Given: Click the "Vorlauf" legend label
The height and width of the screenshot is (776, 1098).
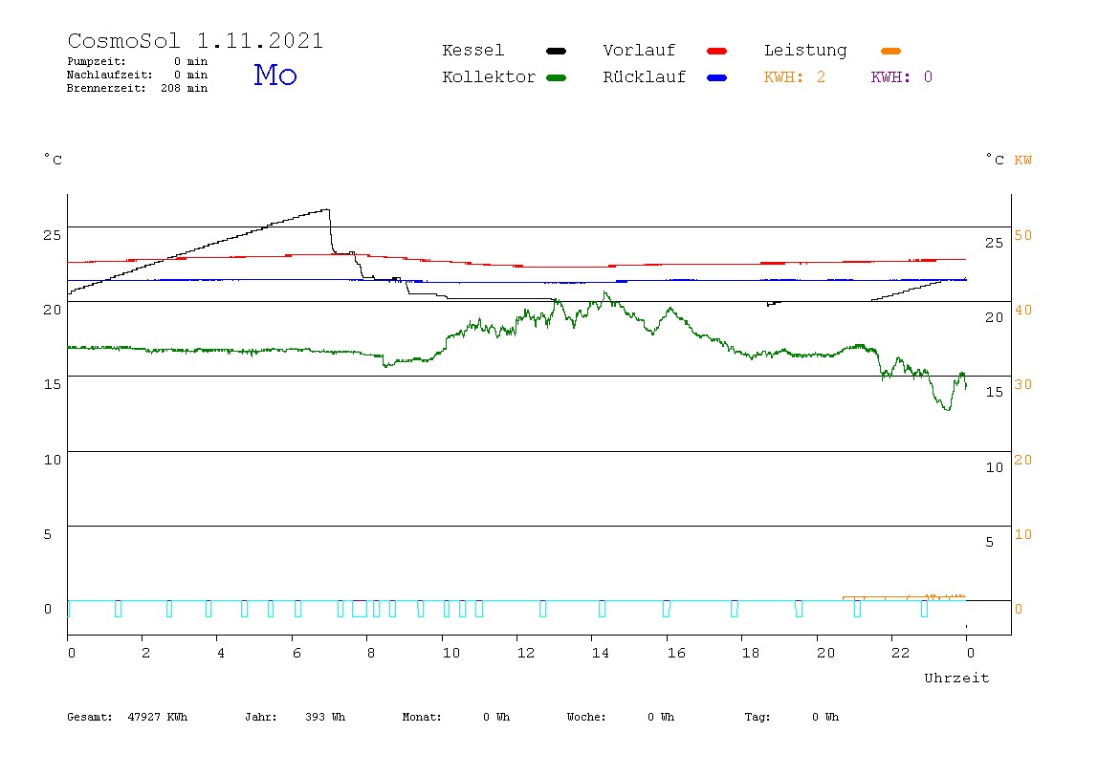Looking at the screenshot, I should (639, 51).
